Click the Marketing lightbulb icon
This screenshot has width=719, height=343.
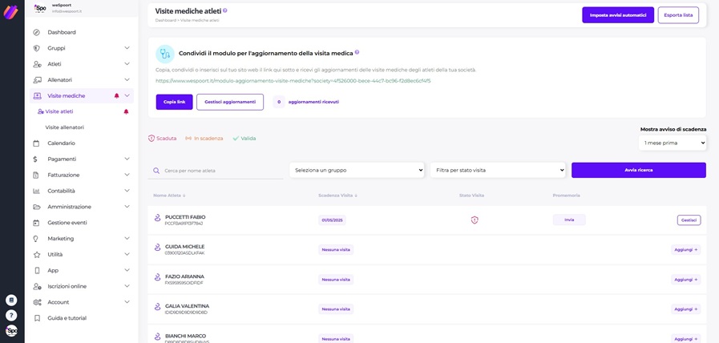pos(37,239)
